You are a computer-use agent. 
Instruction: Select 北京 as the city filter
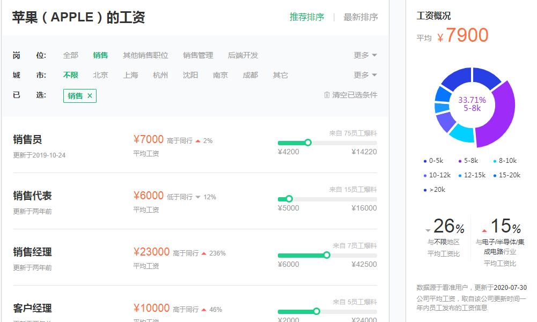tap(100, 75)
